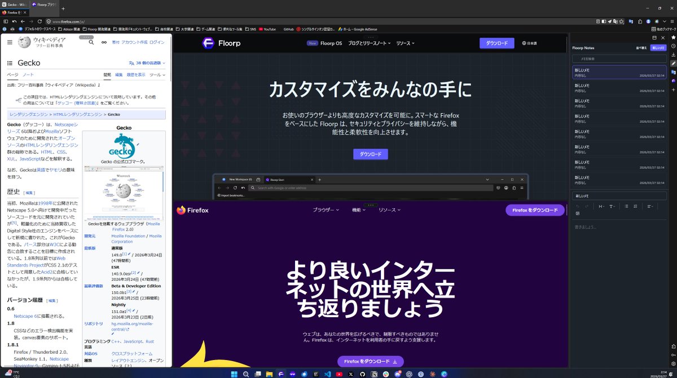Click the Firefox をダウンロード button
This screenshot has height=378, width=677.
370,361
